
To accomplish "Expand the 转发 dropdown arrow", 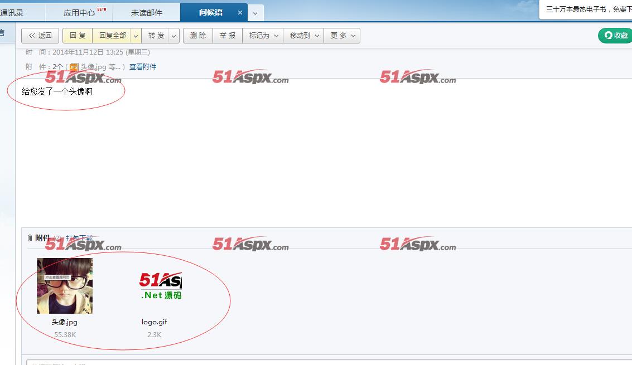I will [x=173, y=36].
